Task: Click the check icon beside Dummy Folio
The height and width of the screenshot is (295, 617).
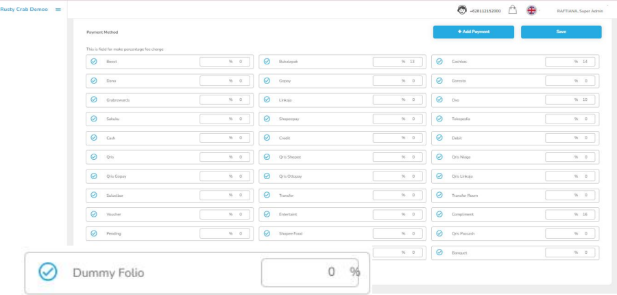Action: tap(48, 272)
